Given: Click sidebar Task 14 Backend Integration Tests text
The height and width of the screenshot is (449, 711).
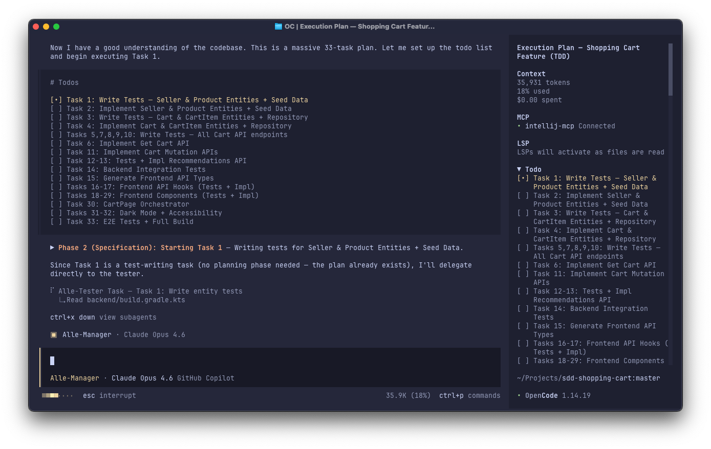Looking at the screenshot, I should [x=591, y=313].
